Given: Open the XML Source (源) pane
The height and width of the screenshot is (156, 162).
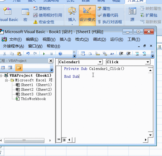Looking at the screenshot, I should coord(132,14).
